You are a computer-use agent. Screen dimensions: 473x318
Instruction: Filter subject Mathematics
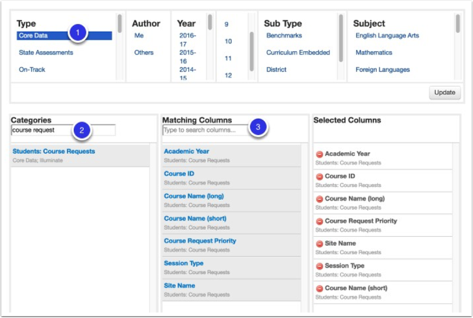click(374, 53)
